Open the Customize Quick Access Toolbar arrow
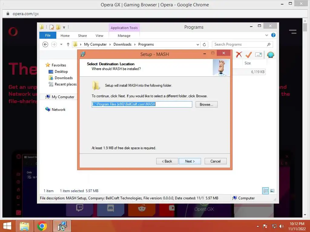The height and width of the screenshot is (232, 310). click(64, 27)
